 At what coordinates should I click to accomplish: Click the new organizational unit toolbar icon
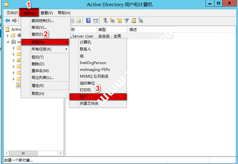[119, 20]
